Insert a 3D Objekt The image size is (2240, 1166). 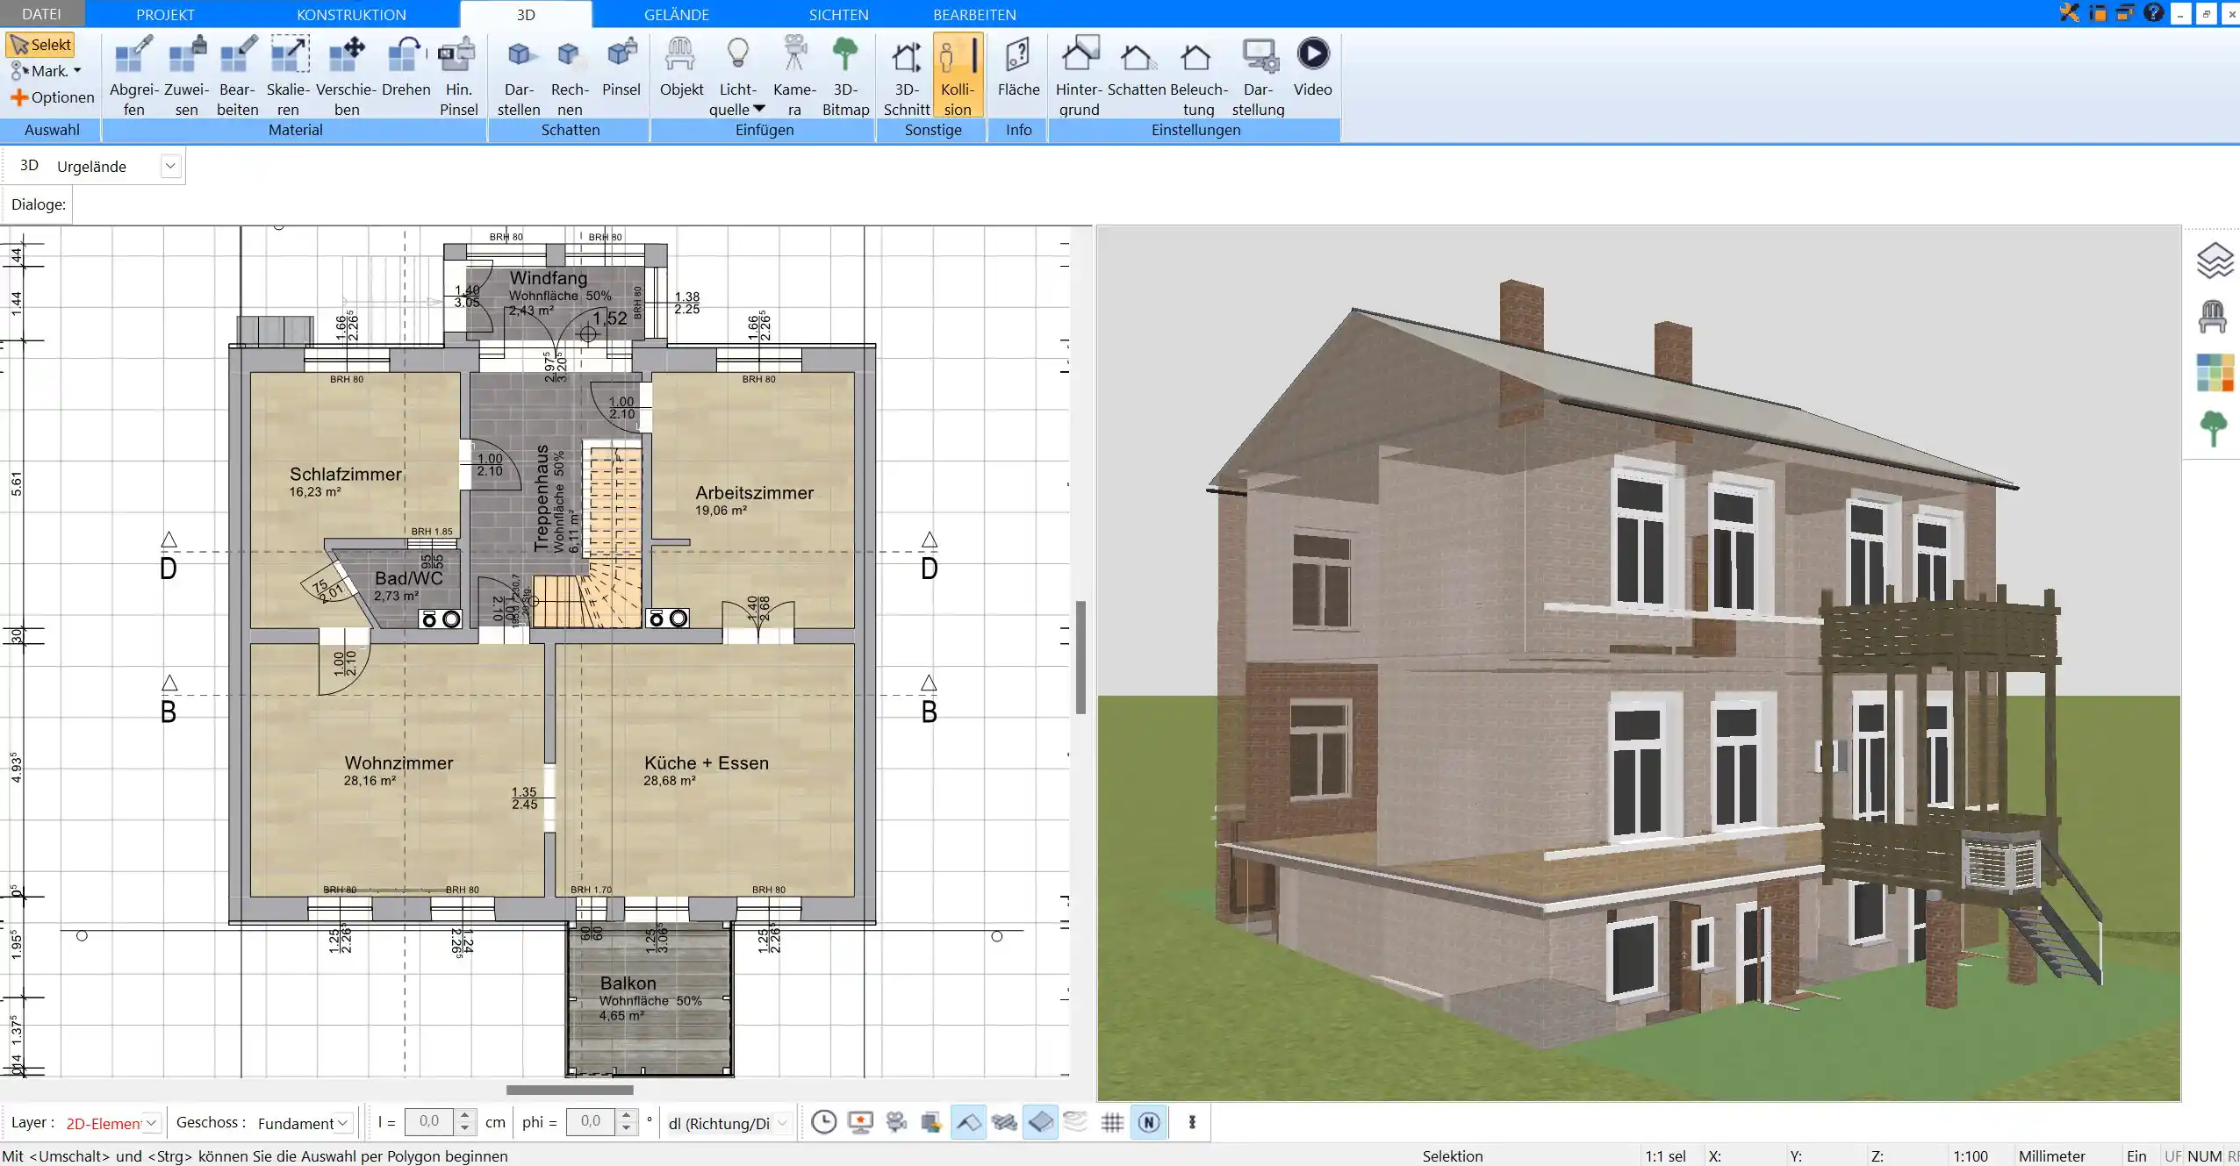point(681,68)
